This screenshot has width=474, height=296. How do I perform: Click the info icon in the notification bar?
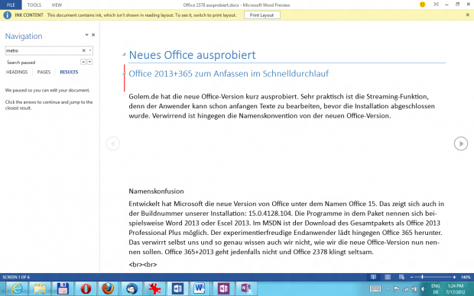pyautogui.click(x=7, y=15)
